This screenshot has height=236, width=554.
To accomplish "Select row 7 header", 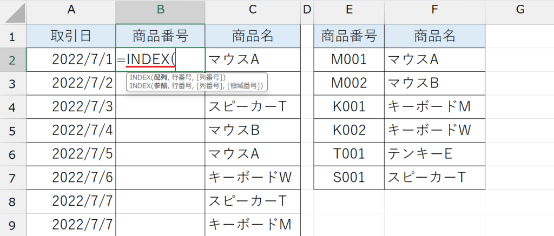I will click(13, 178).
